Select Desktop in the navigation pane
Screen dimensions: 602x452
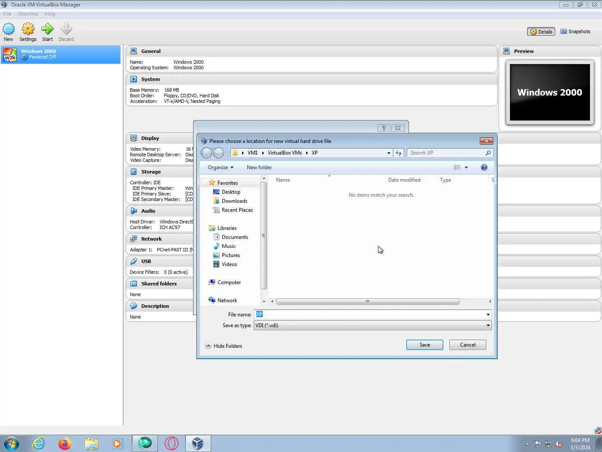[231, 192]
